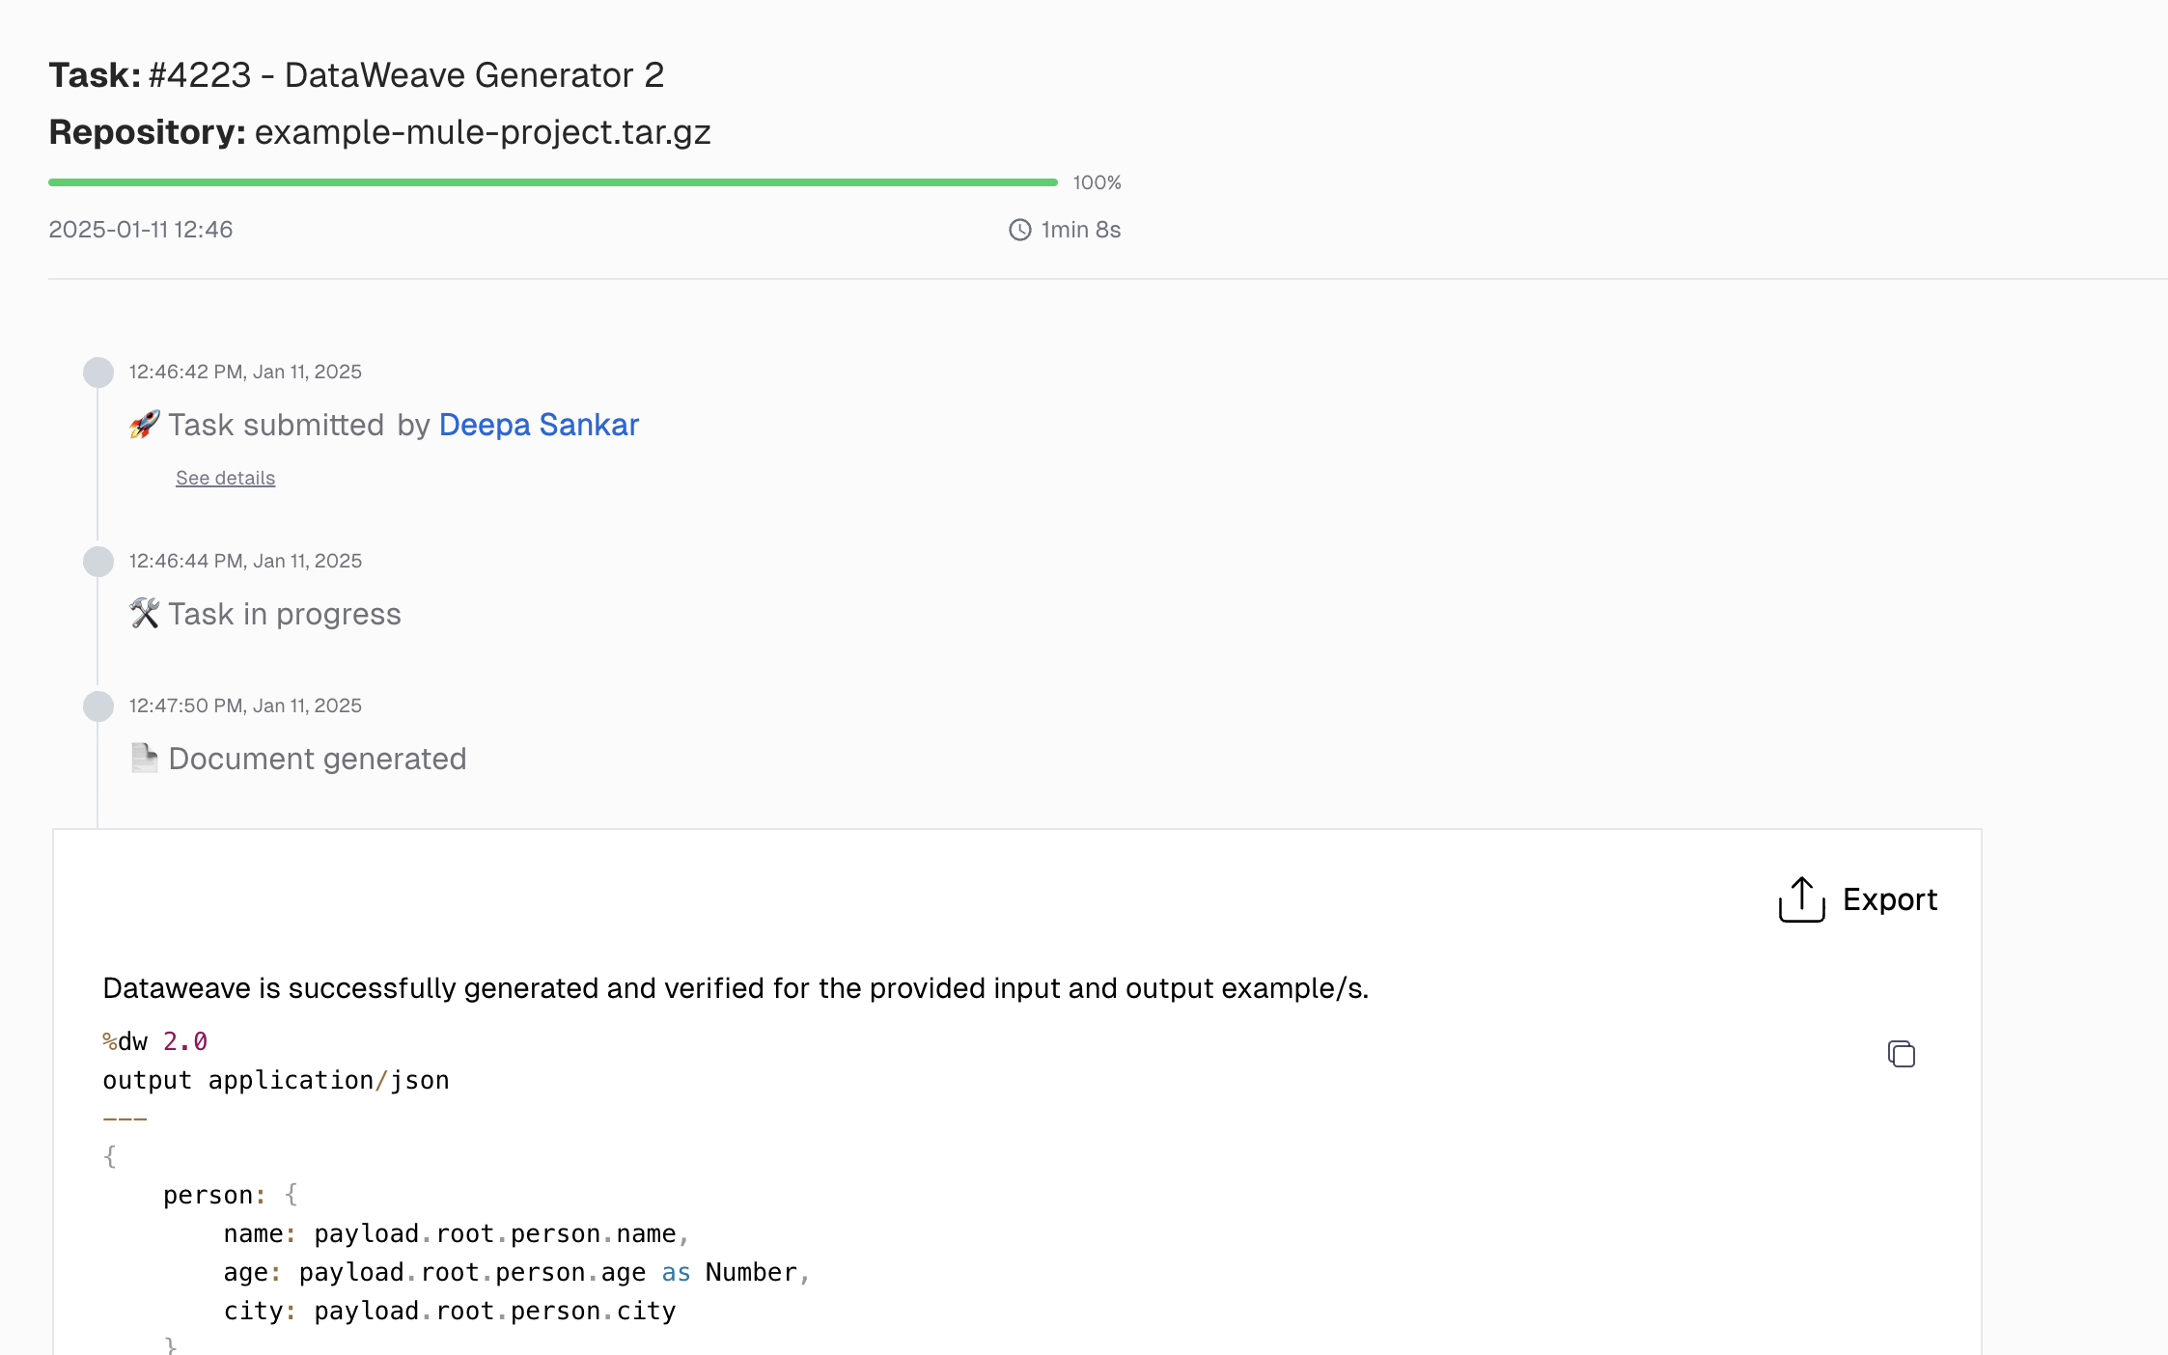Click the clock duration icon

pyautogui.click(x=1020, y=230)
